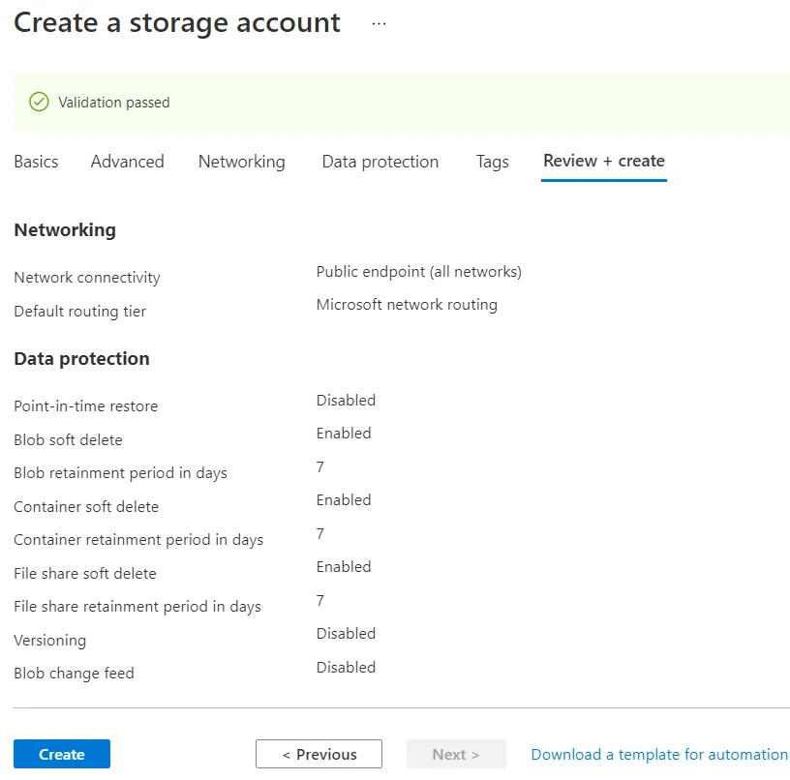
Task: Click the Networking section heading
Action: (64, 230)
